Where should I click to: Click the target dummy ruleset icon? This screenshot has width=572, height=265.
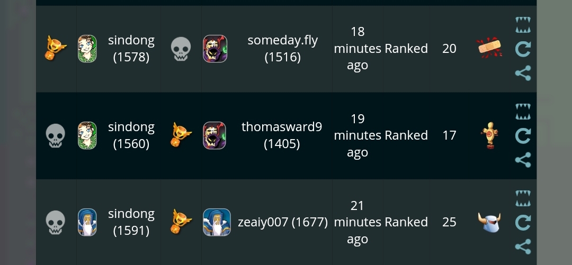pyautogui.click(x=489, y=135)
